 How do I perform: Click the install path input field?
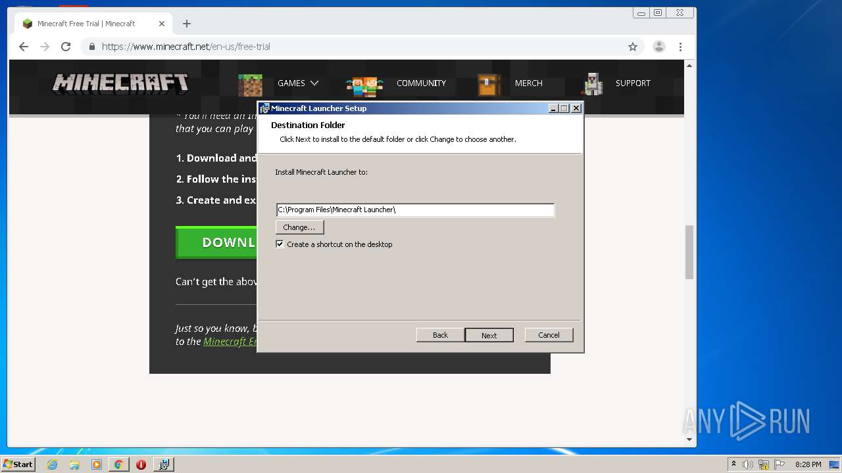pos(415,210)
